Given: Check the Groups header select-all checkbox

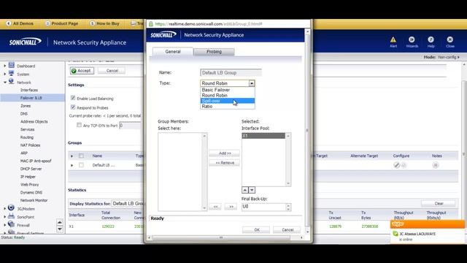Looking at the screenshot, I should tap(81, 156).
